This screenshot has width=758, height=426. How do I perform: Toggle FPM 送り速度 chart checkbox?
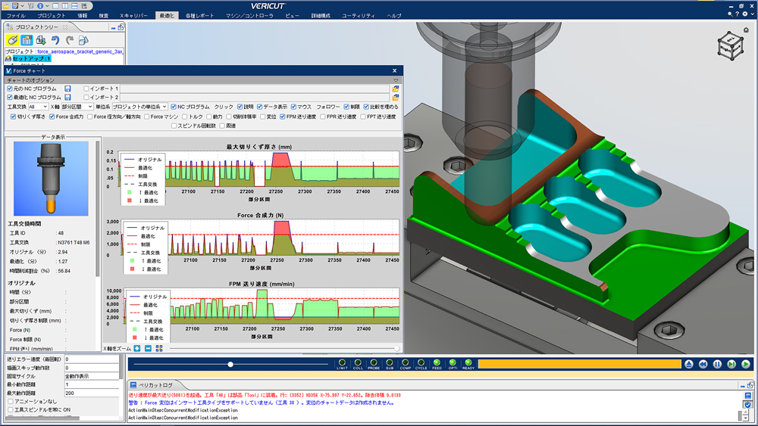(282, 117)
